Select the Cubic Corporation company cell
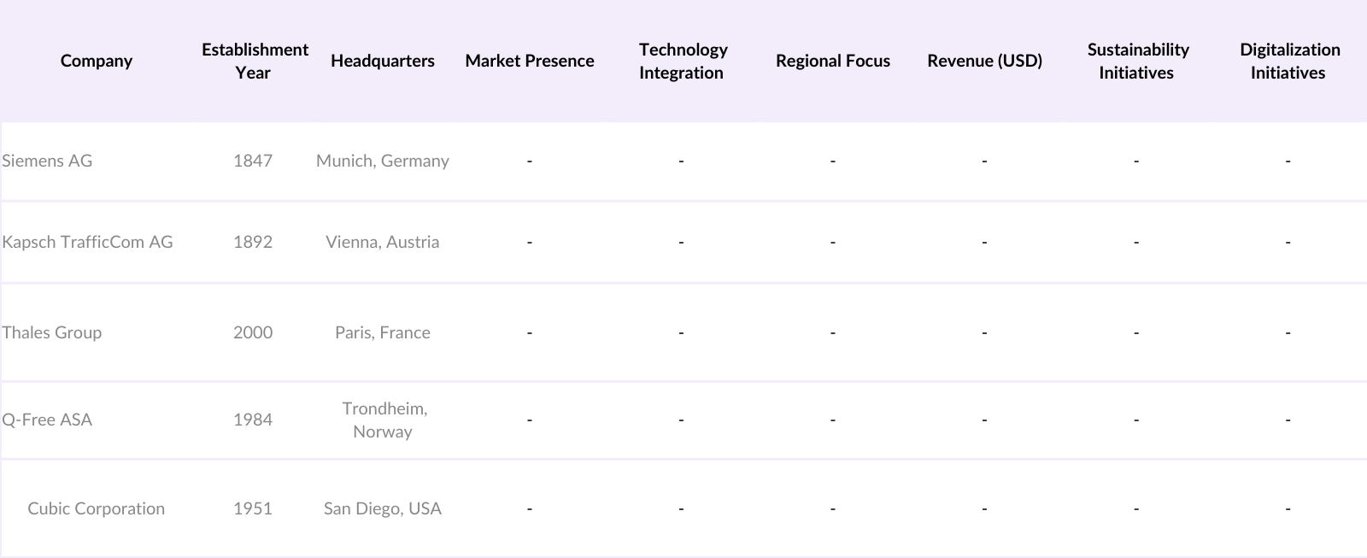 pyautogui.click(x=96, y=508)
